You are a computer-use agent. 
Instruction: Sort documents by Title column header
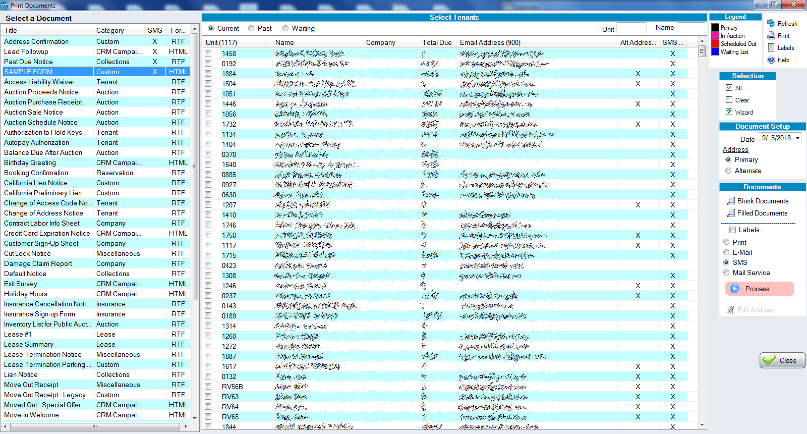coord(47,30)
